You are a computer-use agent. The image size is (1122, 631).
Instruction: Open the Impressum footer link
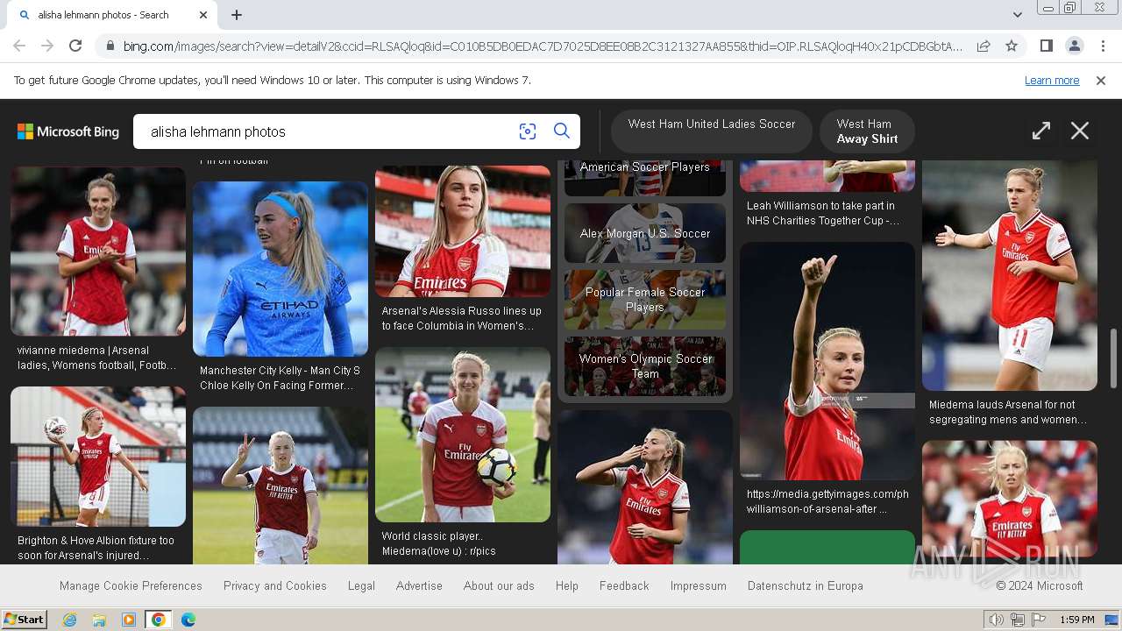click(x=699, y=585)
